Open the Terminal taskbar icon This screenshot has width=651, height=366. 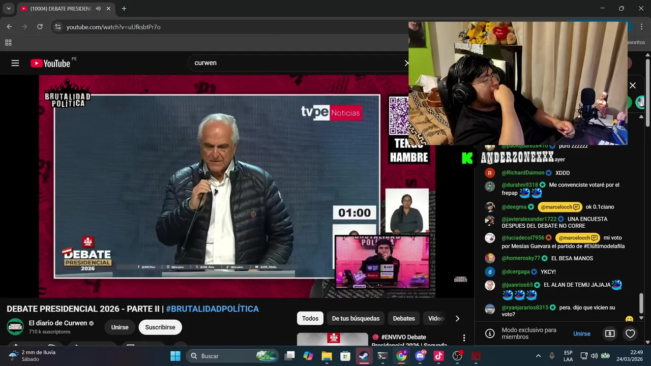pos(383,356)
